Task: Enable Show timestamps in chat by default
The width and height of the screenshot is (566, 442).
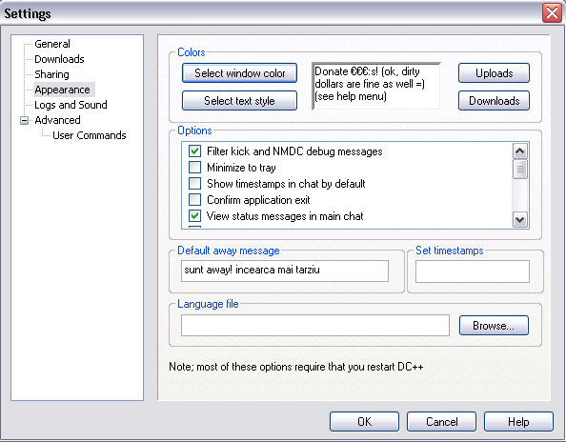Action: (x=195, y=183)
